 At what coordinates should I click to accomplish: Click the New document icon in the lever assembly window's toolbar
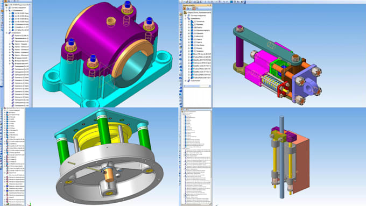(182, 2)
